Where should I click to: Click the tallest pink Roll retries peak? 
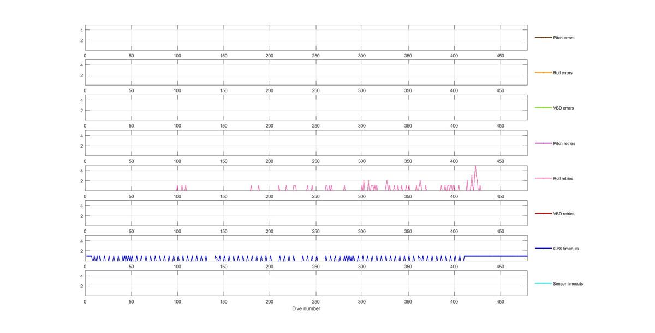tap(475, 166)
